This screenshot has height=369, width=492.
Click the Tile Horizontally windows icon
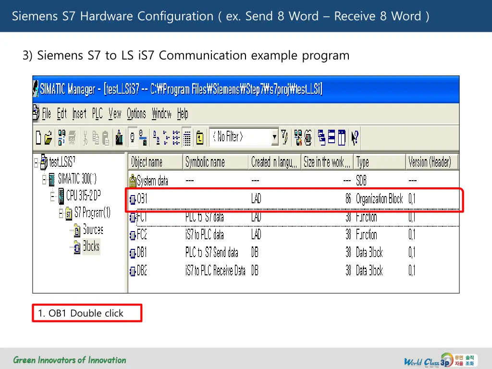tap(332, 137)
